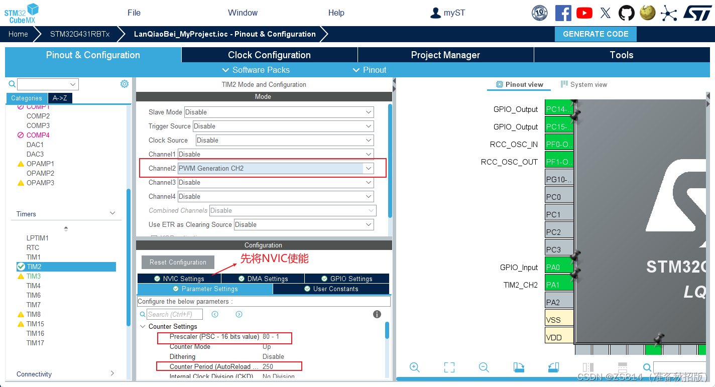The width and height of the screenshot is (715, 387).
Task: Go to next parameter search result
Action: [239, 314]
